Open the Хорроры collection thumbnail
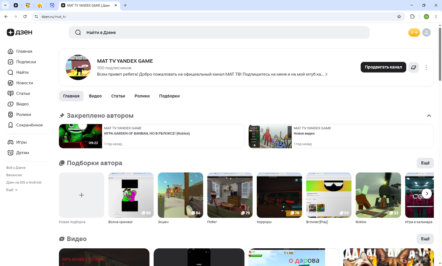Image resolution: width=442 pixels, height=266 pixels. point(279,195)
